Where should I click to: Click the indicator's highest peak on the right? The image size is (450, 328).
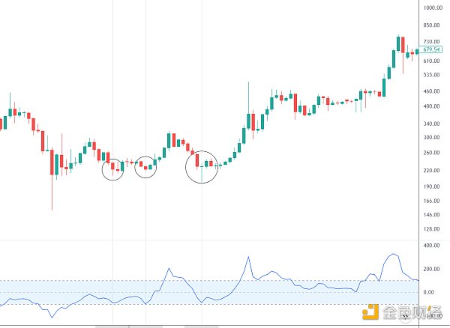point(394,254)
